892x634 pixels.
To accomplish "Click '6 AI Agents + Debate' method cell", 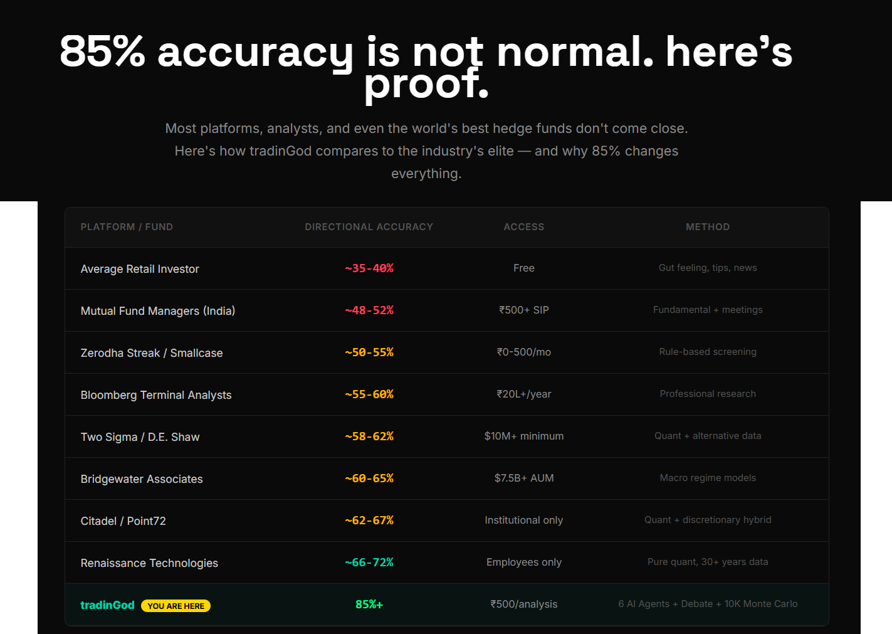I will (708, 604).
